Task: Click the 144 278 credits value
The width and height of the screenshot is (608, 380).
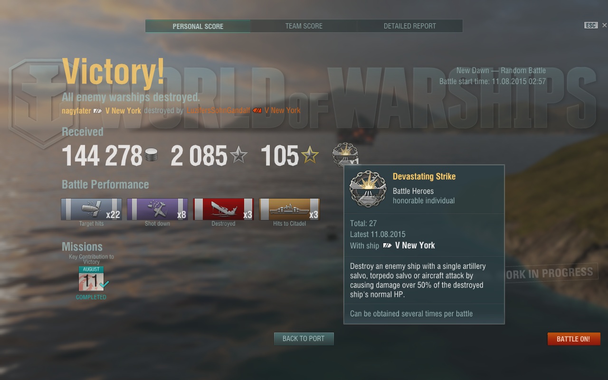Action: pos(102,155)
